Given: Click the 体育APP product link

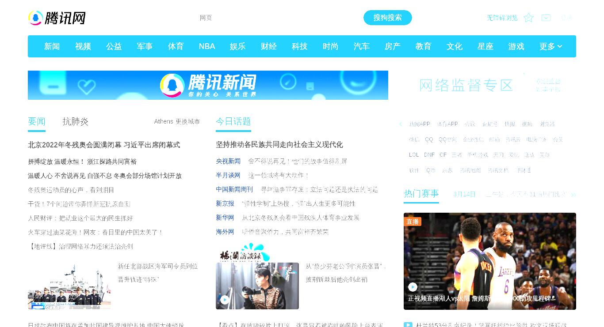Looking at the screenshot, I should [447, 124].
